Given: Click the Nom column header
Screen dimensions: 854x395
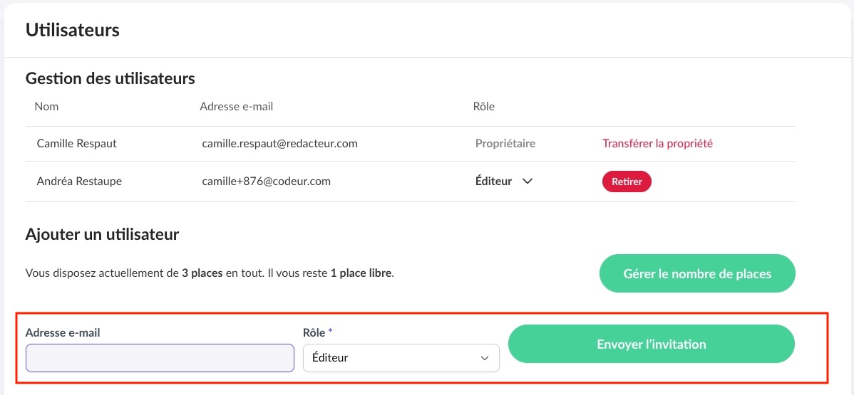Looking at the screenshot, I should 46,107.
